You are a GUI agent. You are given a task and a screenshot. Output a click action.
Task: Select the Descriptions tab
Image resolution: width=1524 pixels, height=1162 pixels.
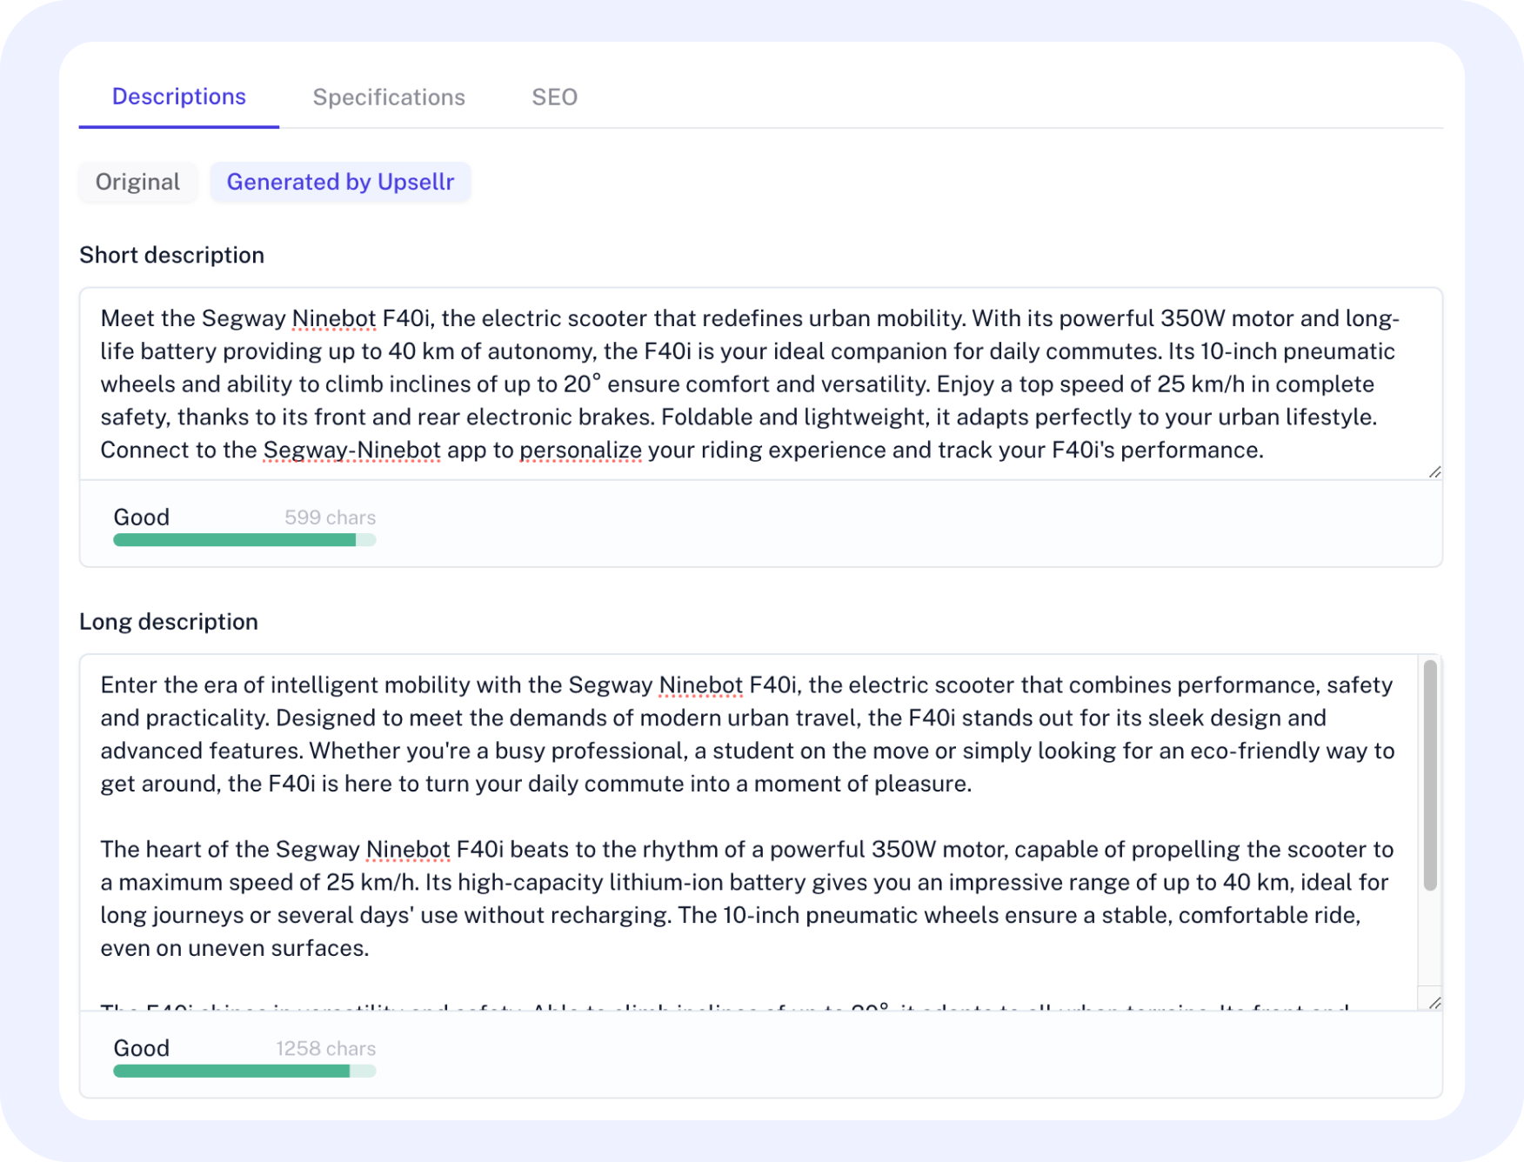click(x=179, y=97)
